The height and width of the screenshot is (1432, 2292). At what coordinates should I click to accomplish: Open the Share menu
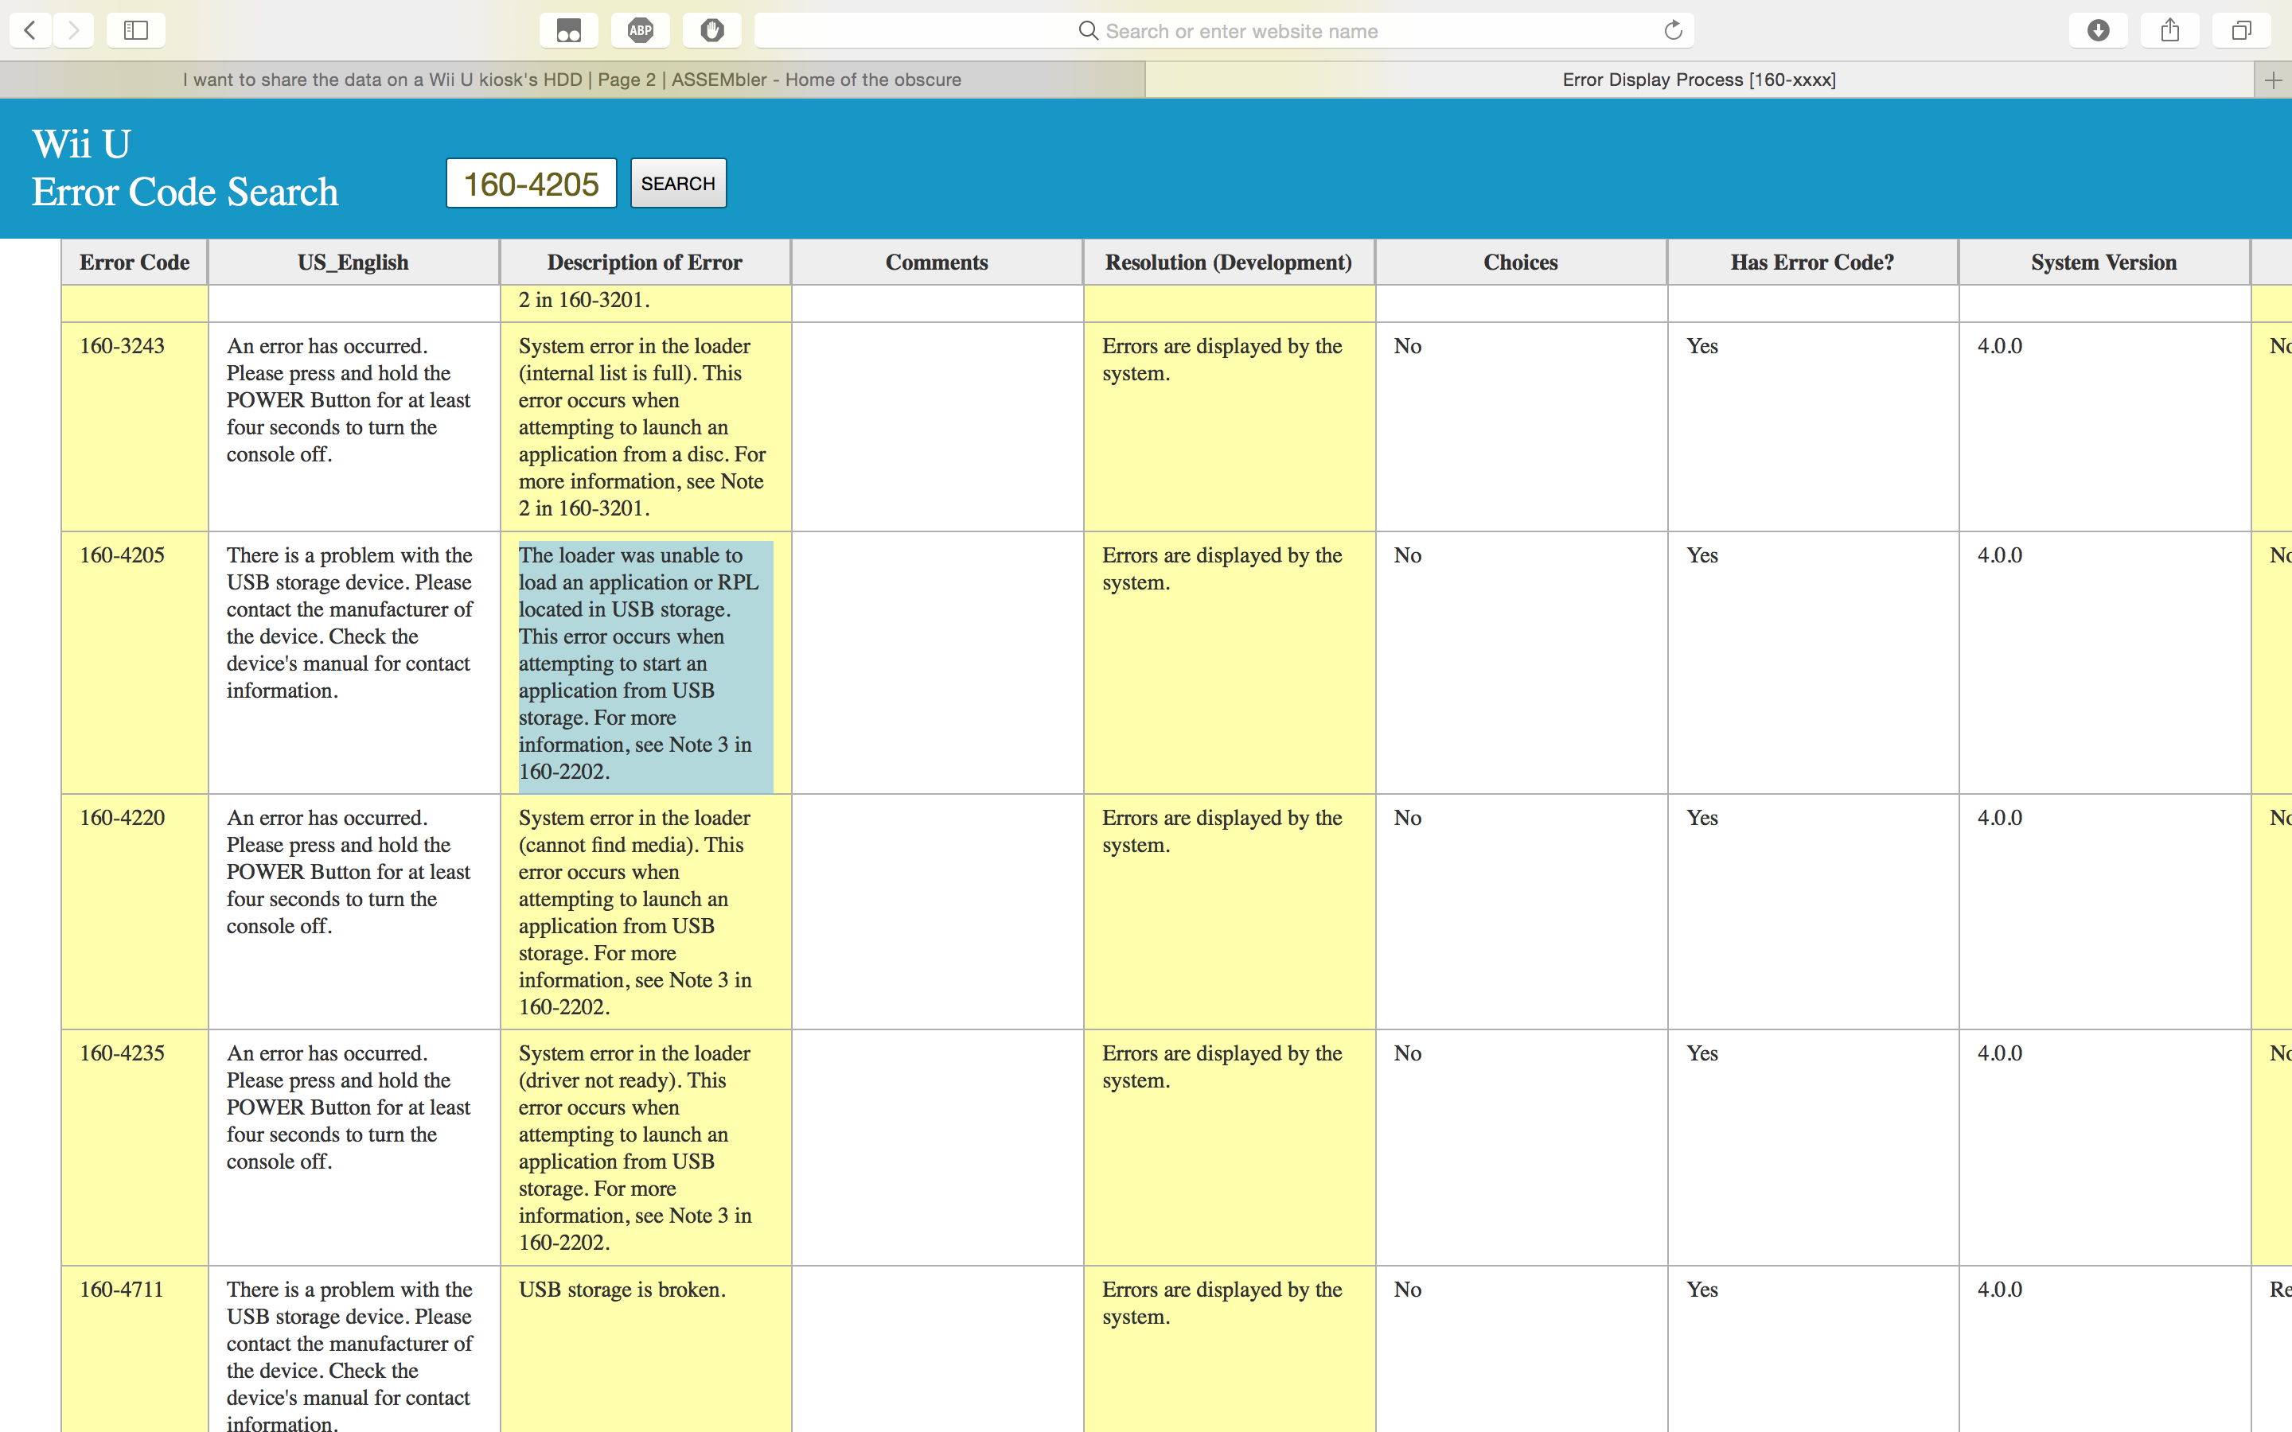point(2169,30)
